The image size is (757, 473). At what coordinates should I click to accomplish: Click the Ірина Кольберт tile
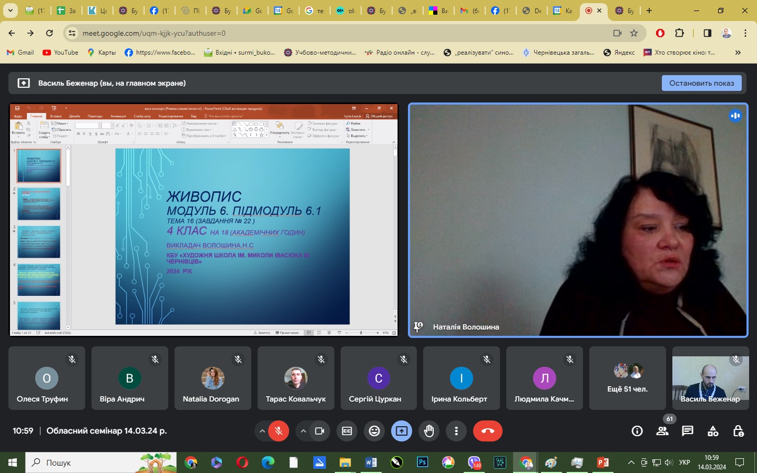point(462,378)
